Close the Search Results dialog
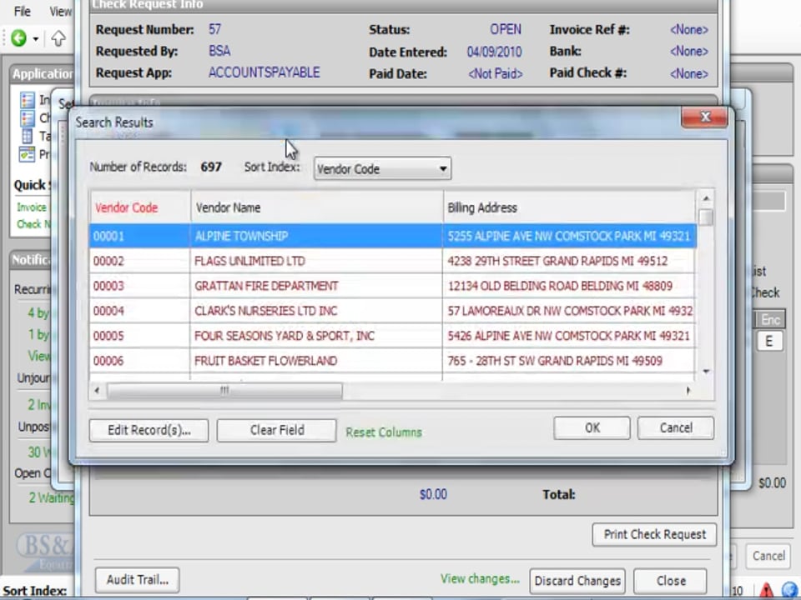 coord(705,117)
